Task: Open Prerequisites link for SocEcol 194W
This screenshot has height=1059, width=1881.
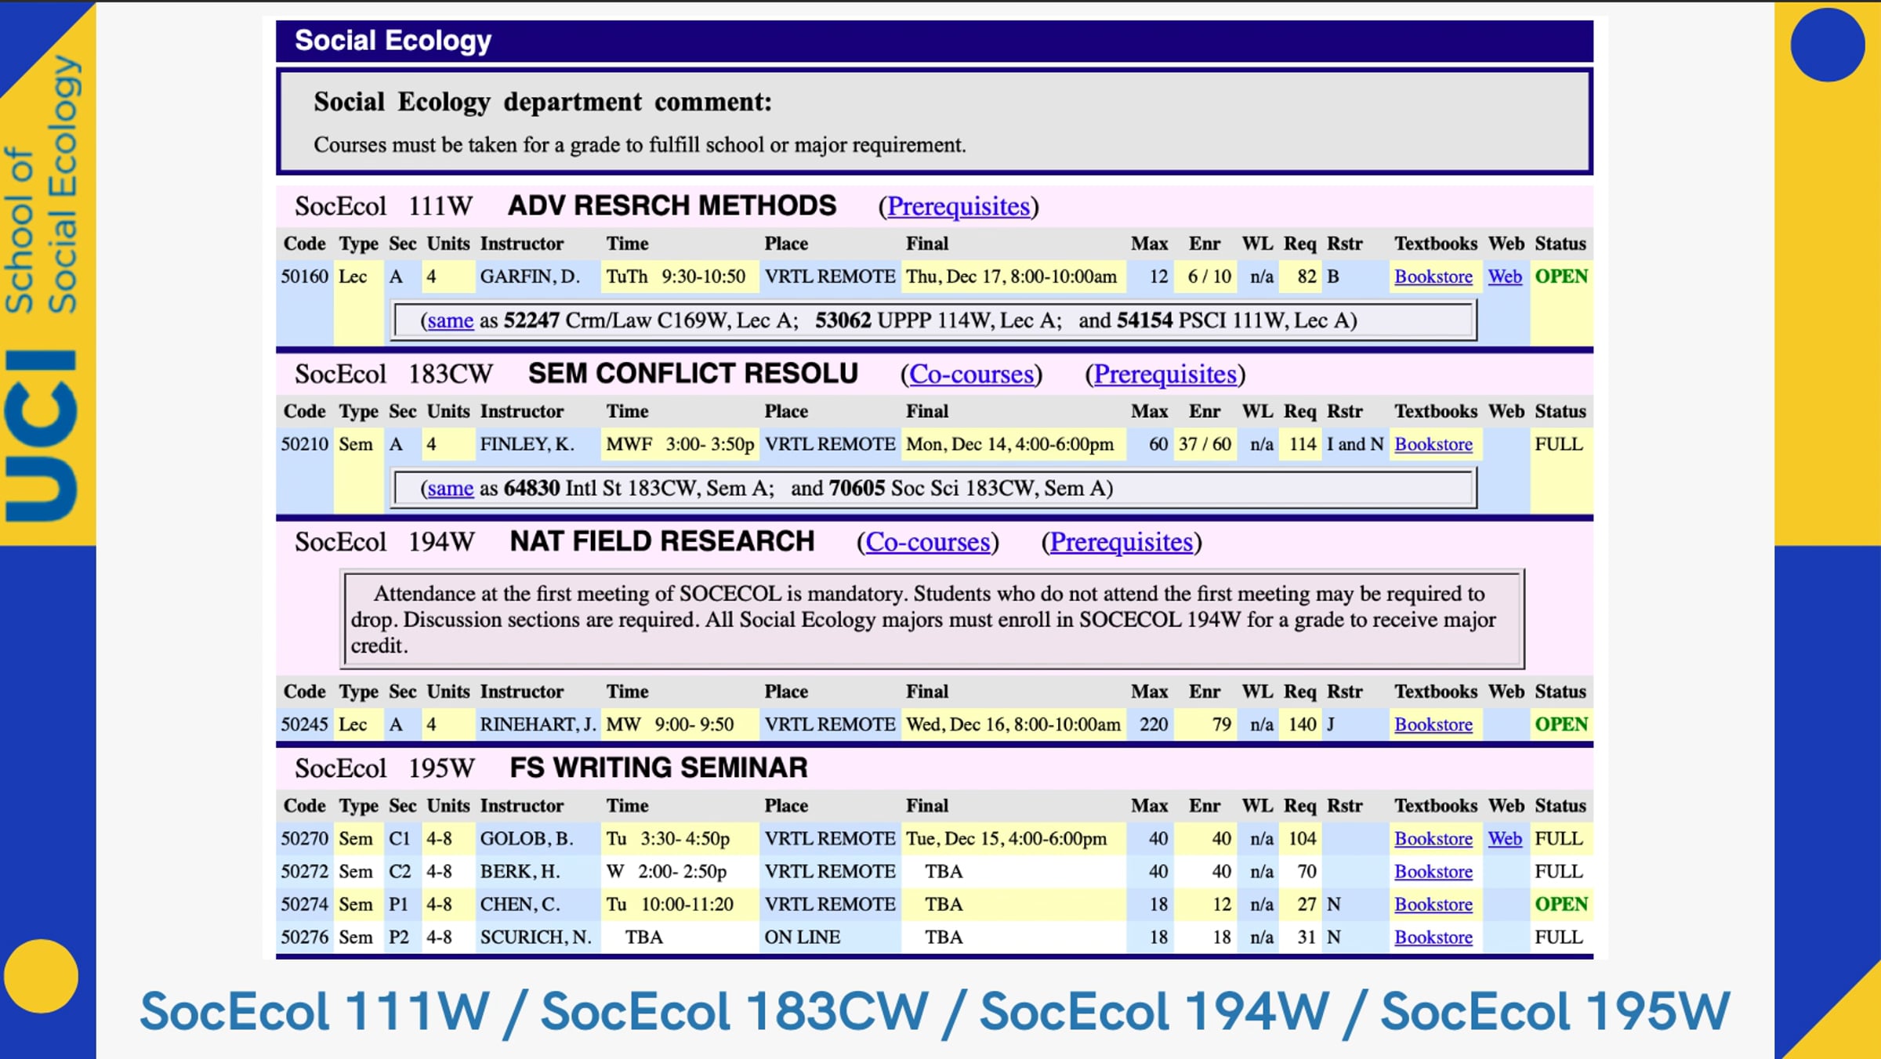Action: (x=1121, y=542)
